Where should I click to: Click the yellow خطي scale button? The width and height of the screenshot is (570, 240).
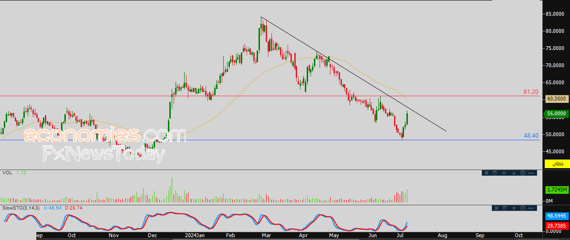pyautogui.click(x=557, y=164)
